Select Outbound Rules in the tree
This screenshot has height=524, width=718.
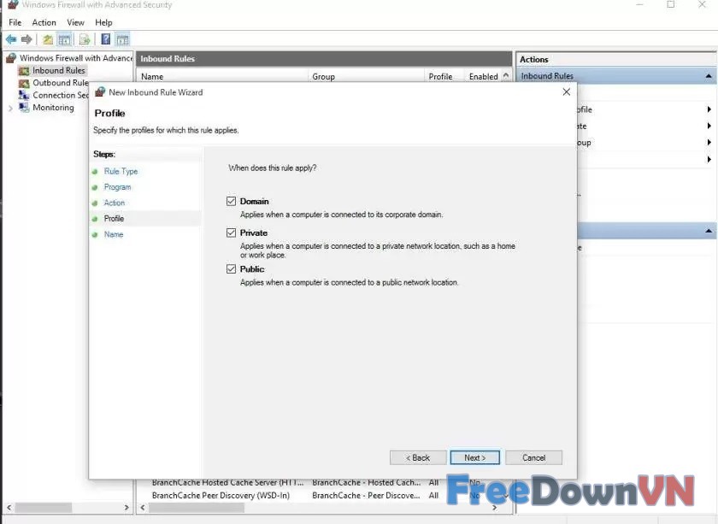[60, 83]
